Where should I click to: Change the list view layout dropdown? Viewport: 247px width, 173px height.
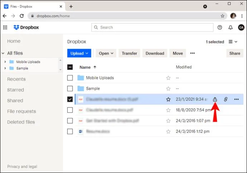pyautogui.click(x=233, y=42)
